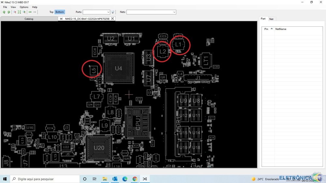Close the NIKE2-15_DC board tab
326x183 pixels.
click(x=112, y=19)
